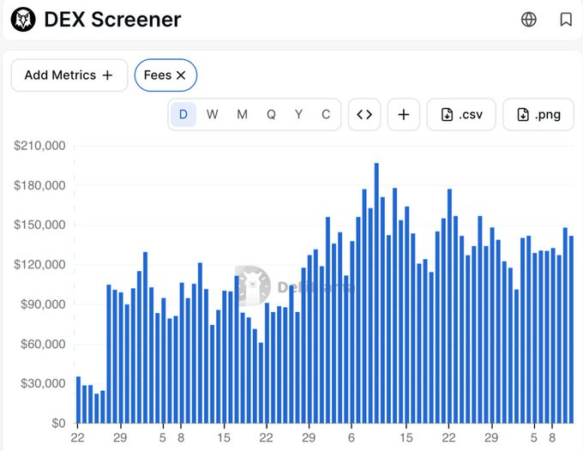The image size is (583, 451).
Task: Click the $210,000 axis label
Action: click(39, 146)
